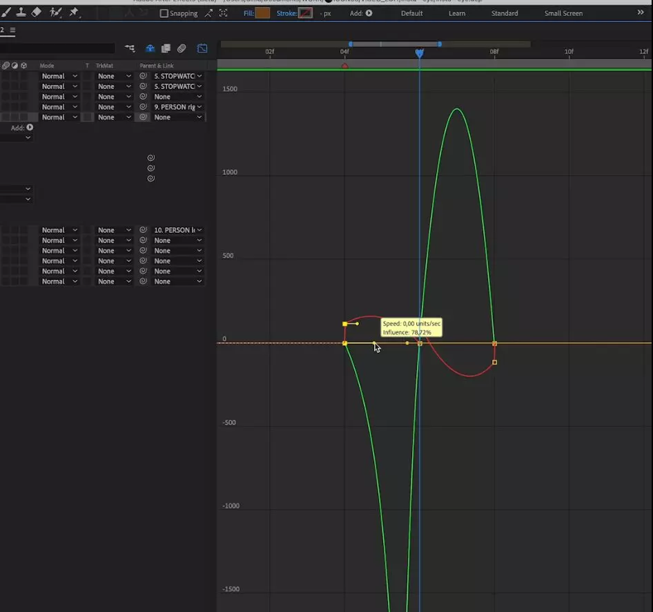Screen dimensions: 653x612
Task: Click the time navigator start handle
Action: [x=350, y=44]
